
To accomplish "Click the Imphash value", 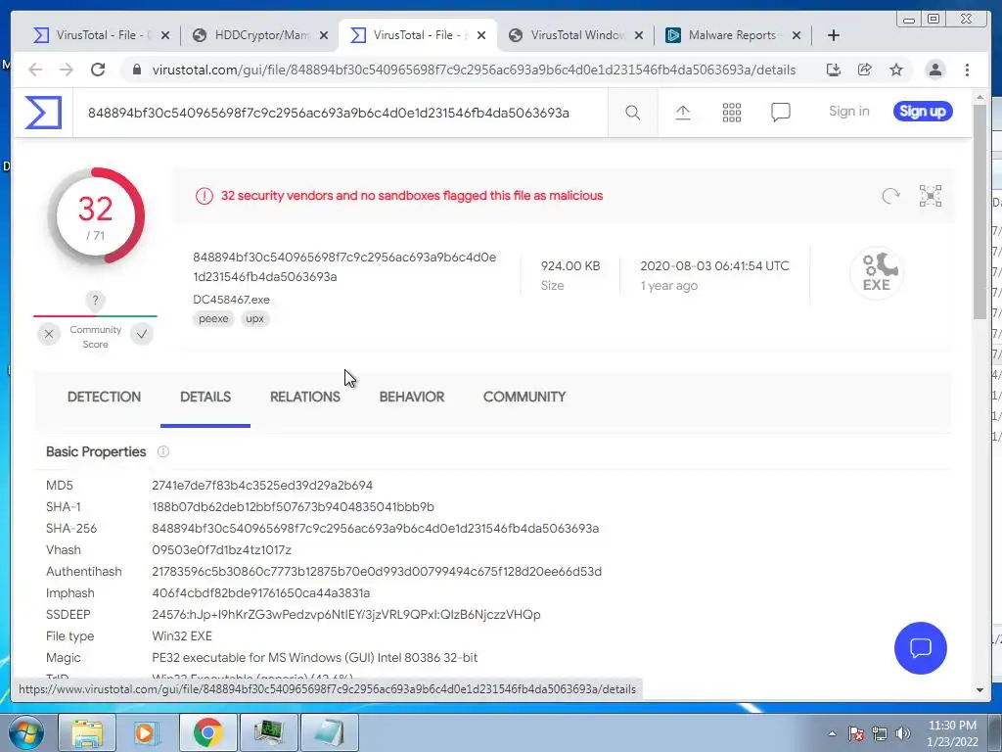I will click(260, 592).
